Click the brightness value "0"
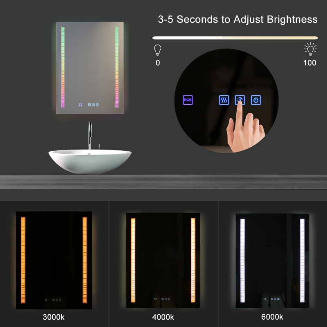Viewport: 327px width, 327px height. pos(158,63)
